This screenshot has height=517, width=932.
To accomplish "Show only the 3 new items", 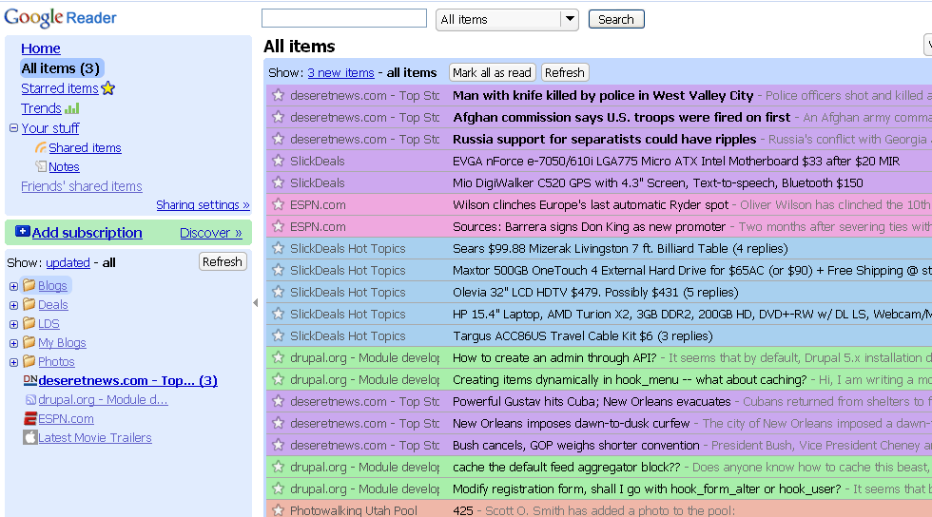I will (x=340, y=72).
